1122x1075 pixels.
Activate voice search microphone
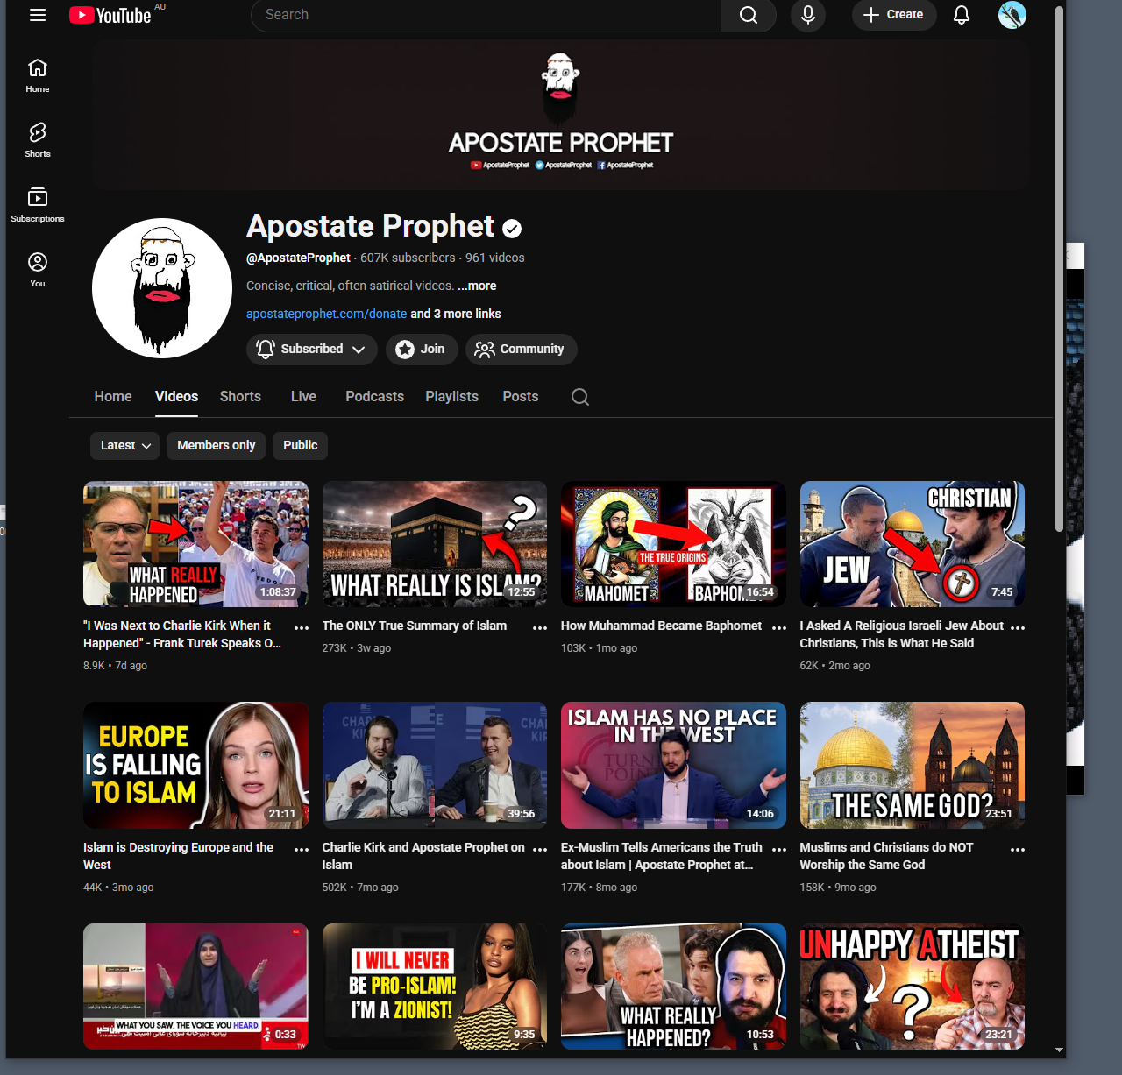click(x=807, y=15)
